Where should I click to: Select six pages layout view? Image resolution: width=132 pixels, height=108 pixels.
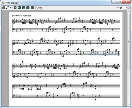[x=32, y=8]
